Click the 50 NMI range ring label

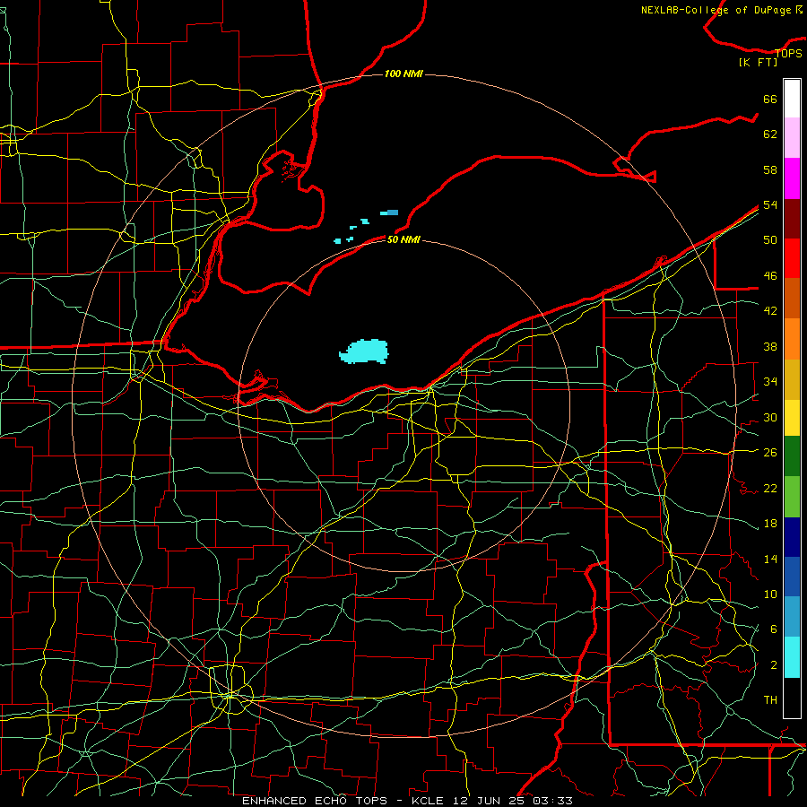click(x=403, y=239)
